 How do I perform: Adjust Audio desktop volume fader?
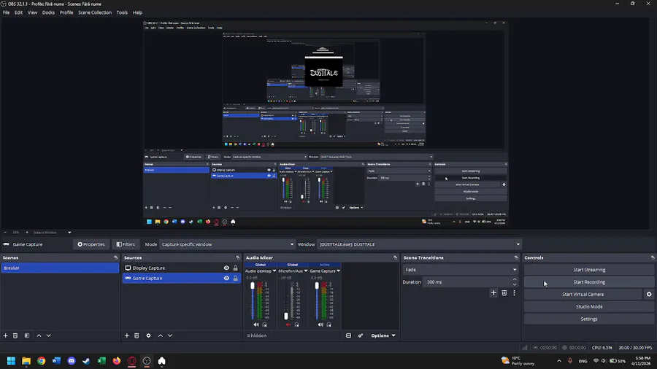coord(253,286)
